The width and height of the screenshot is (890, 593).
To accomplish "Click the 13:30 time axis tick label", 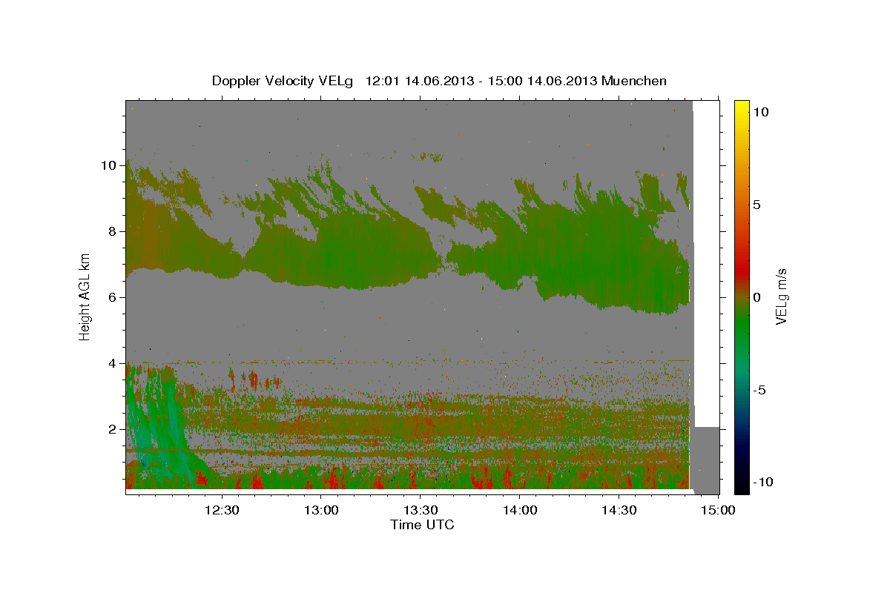I will (420, 511).
